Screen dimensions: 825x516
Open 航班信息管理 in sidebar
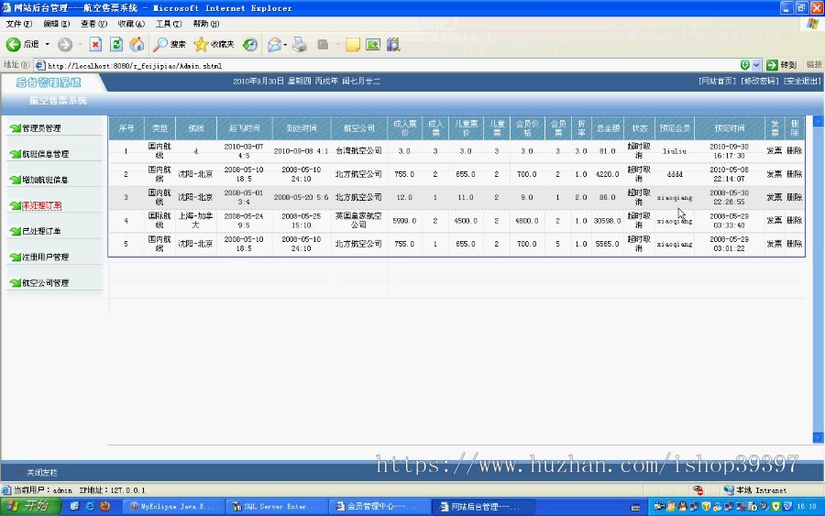pyautogui.click(x=45, y=154)
